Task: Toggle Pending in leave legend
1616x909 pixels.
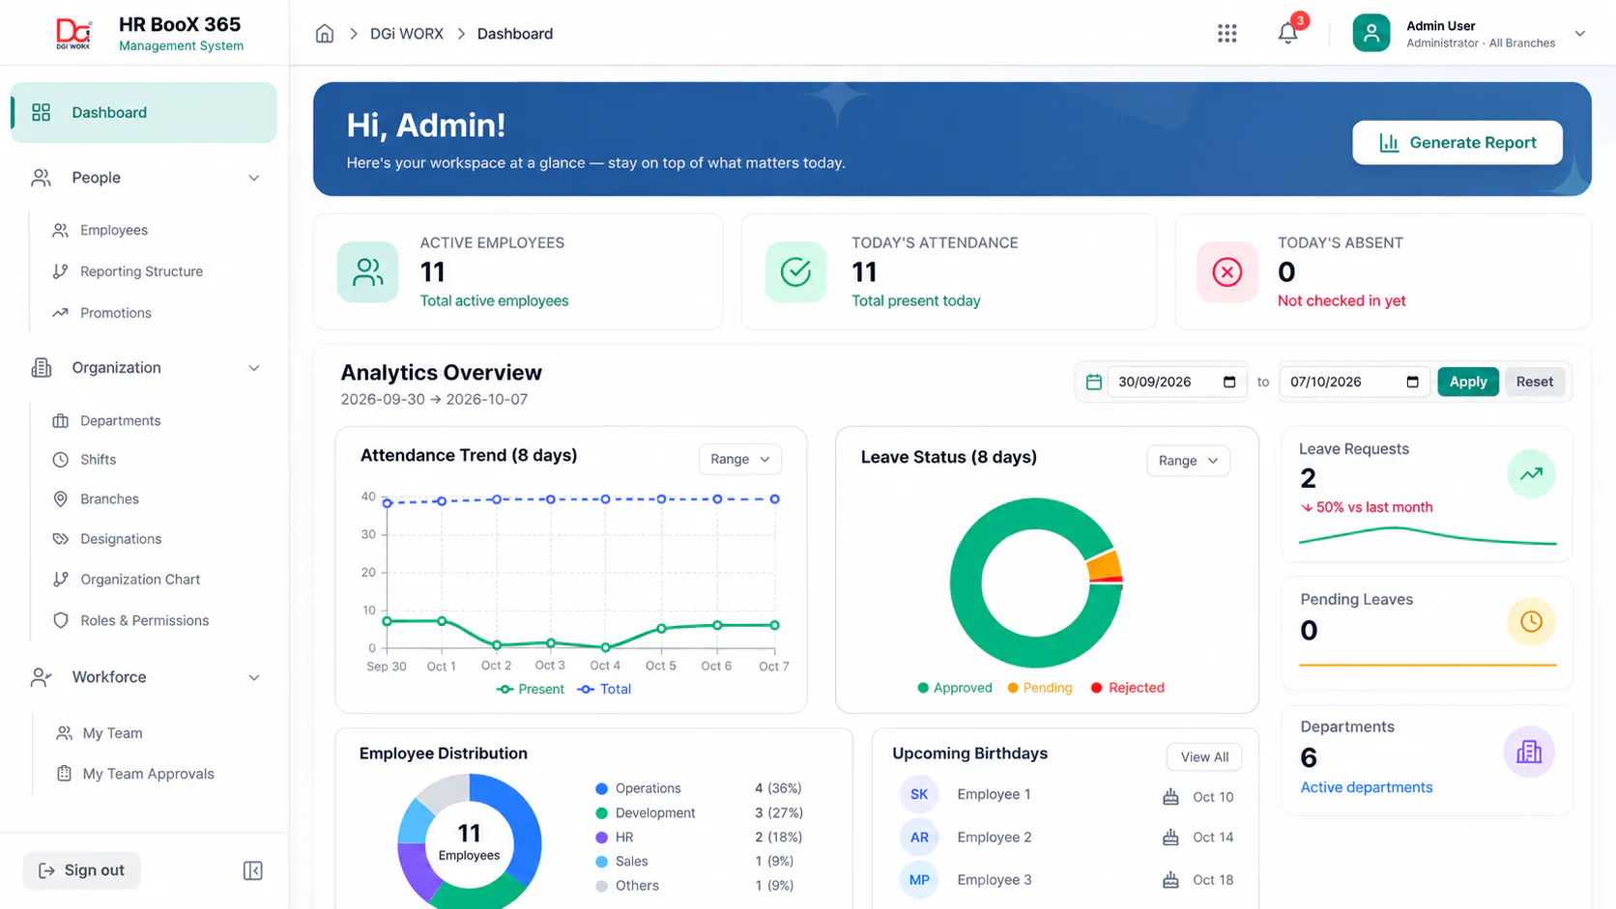Action: point(1040,688)
